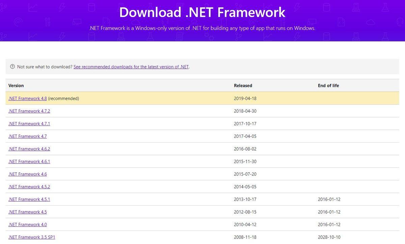Image resolution: width=405 pixels, height=244 pixels.
Task: Click the Released column header
Action: coord(243,86)
